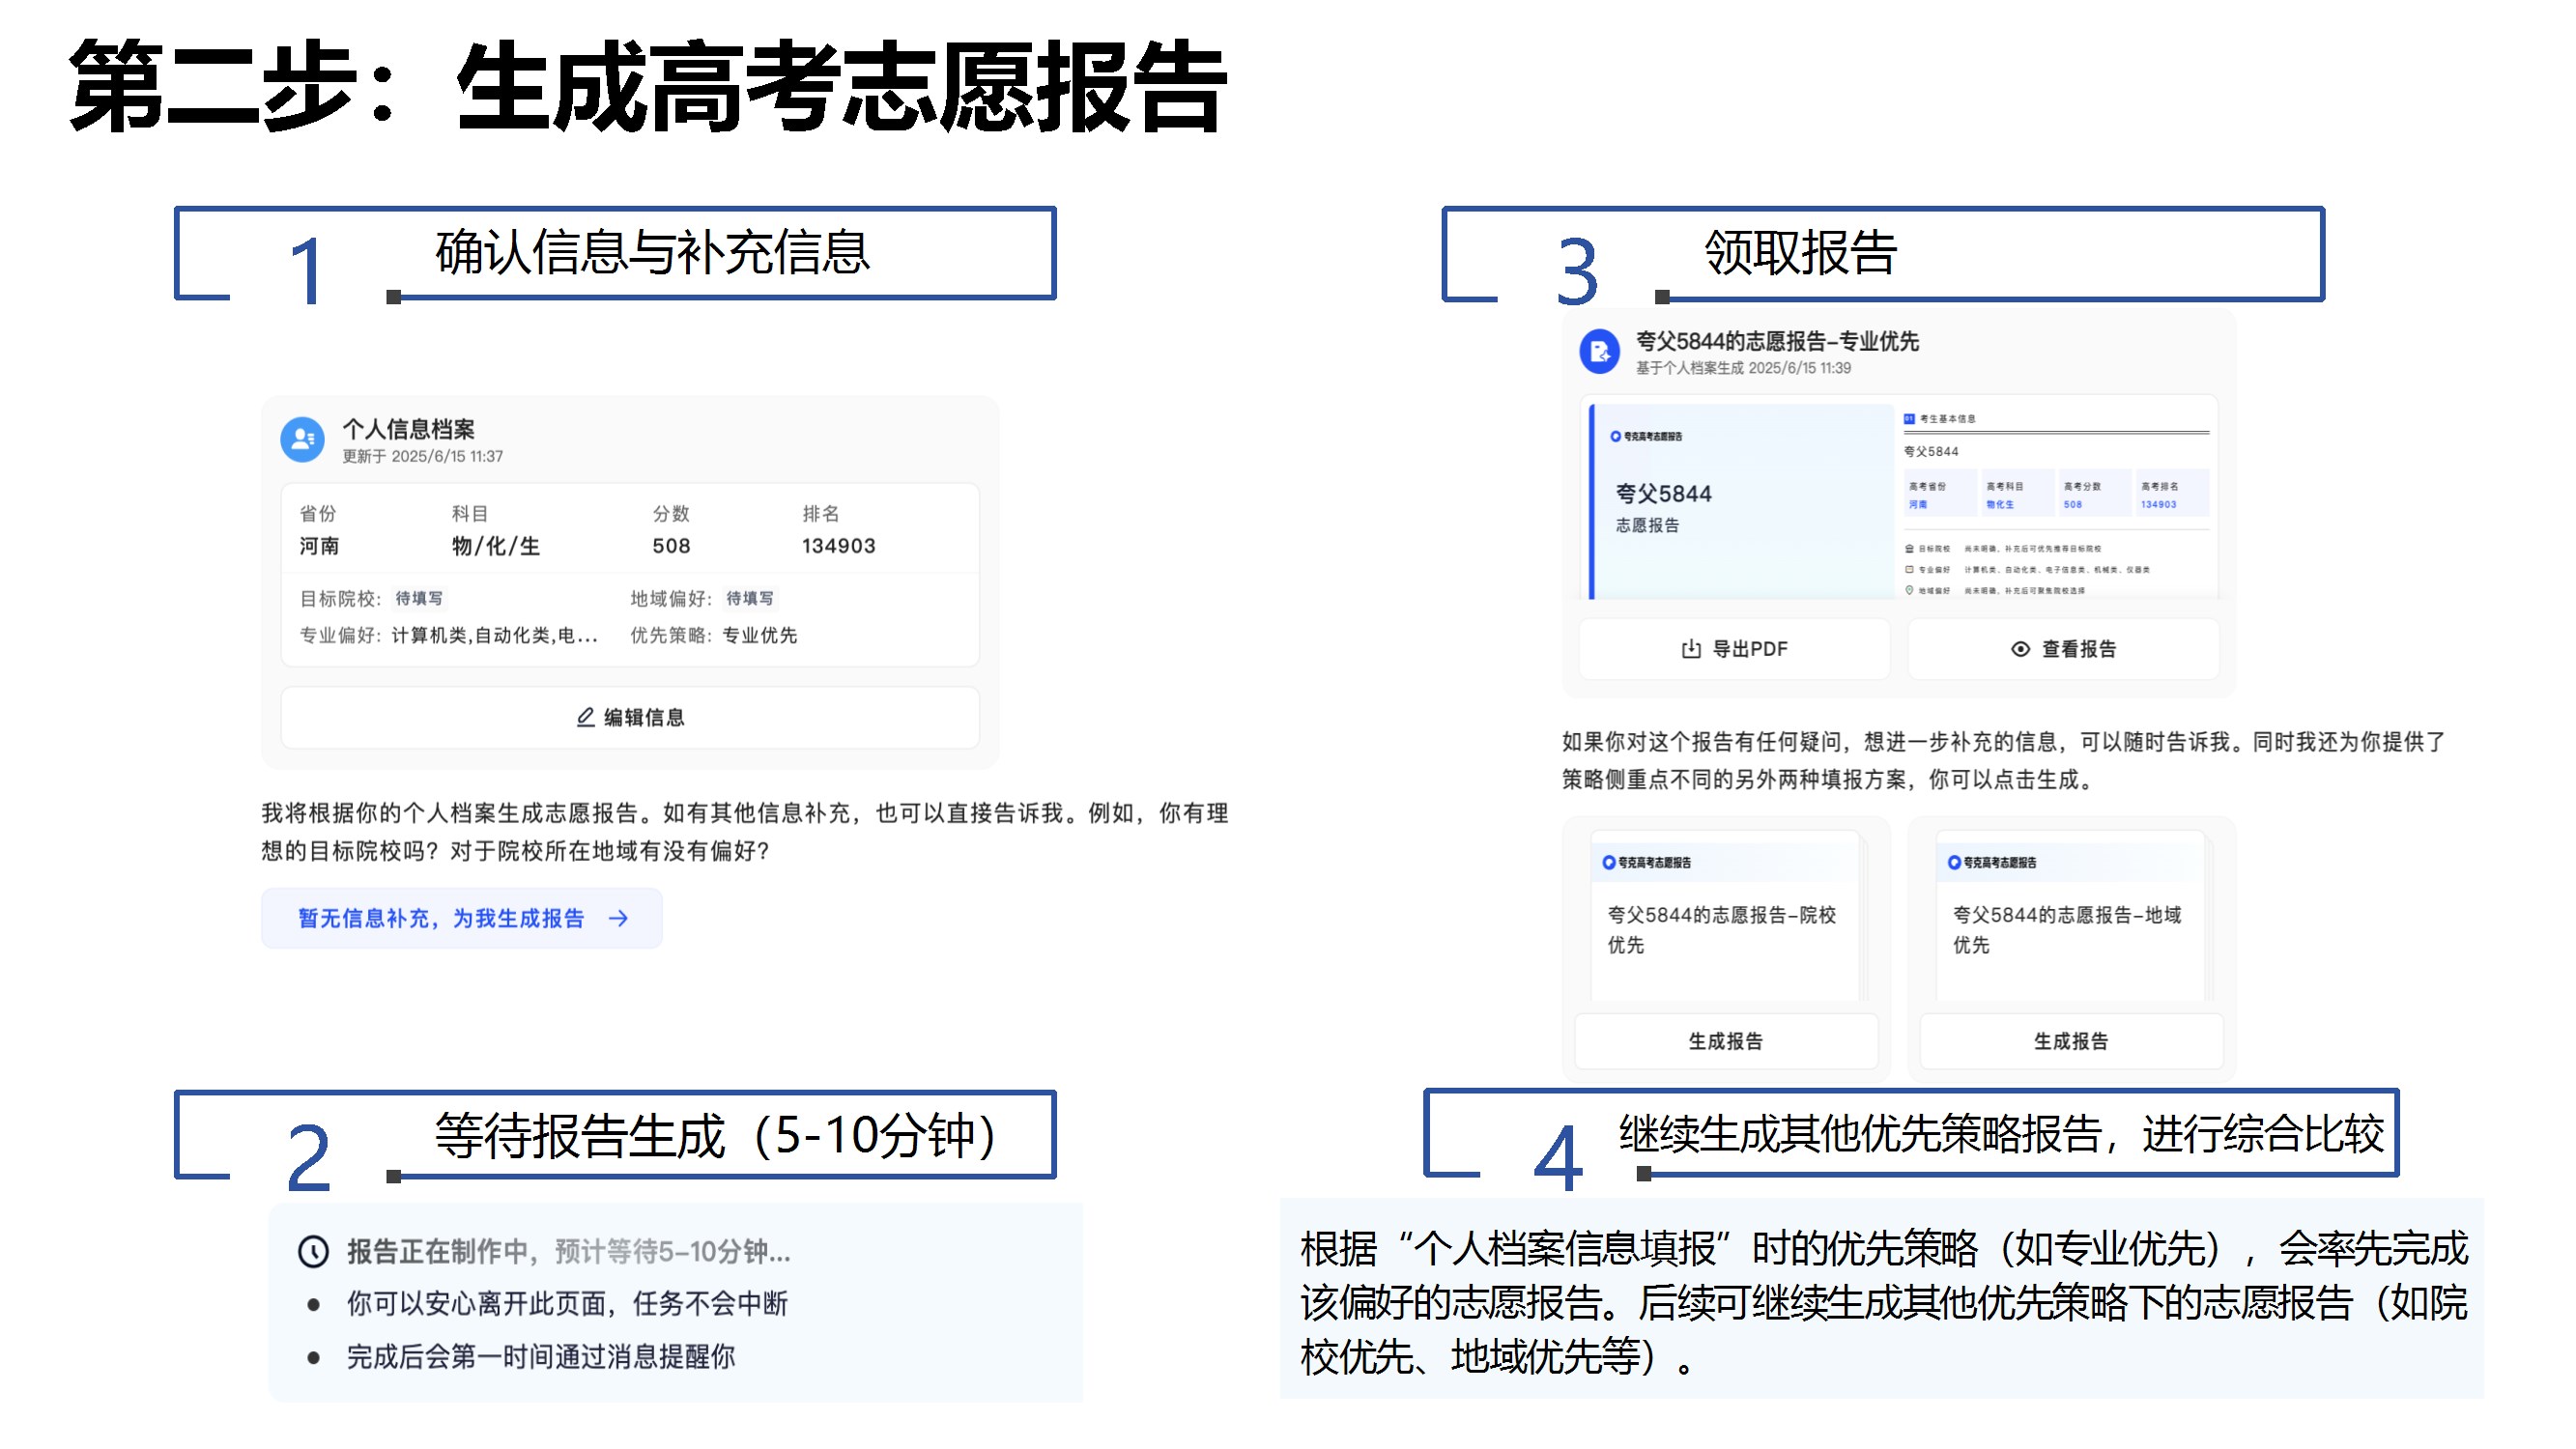The height and width of the screenshot is (1449, 2576).
Task: Click the clock icon beside waiting message
Action: tap(313, 1251)
